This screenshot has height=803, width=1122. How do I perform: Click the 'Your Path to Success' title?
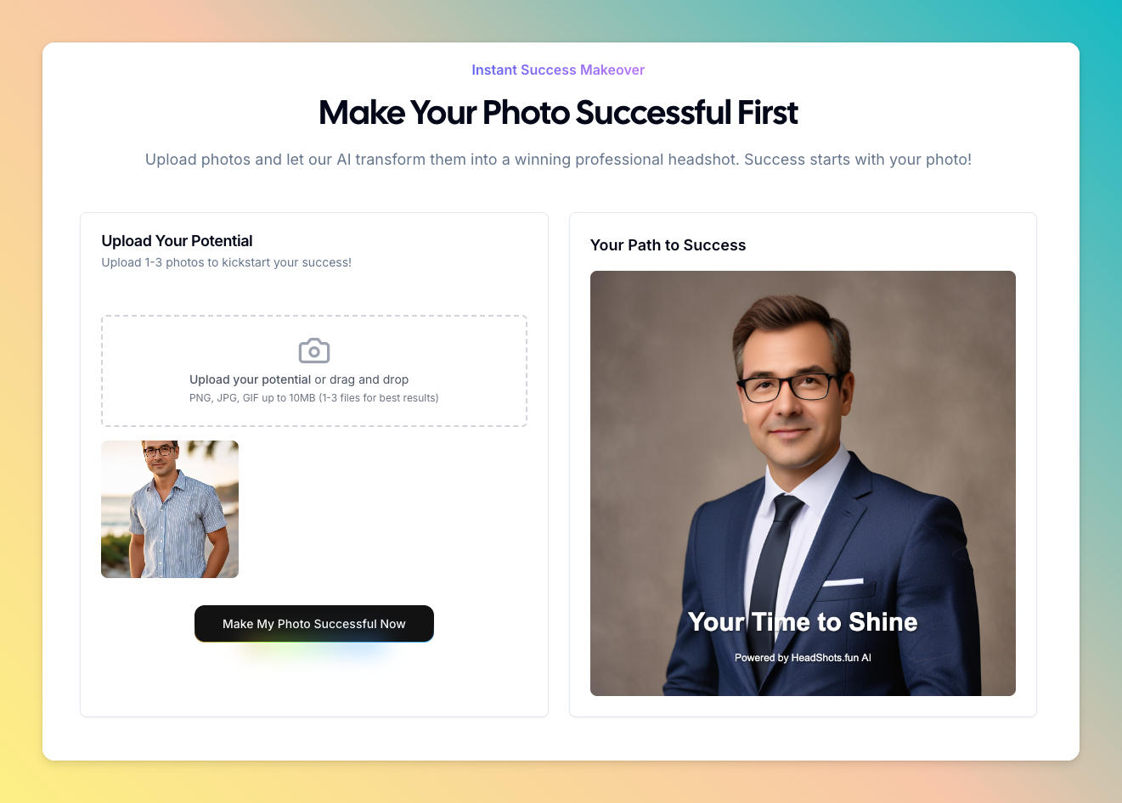point(668,245)
